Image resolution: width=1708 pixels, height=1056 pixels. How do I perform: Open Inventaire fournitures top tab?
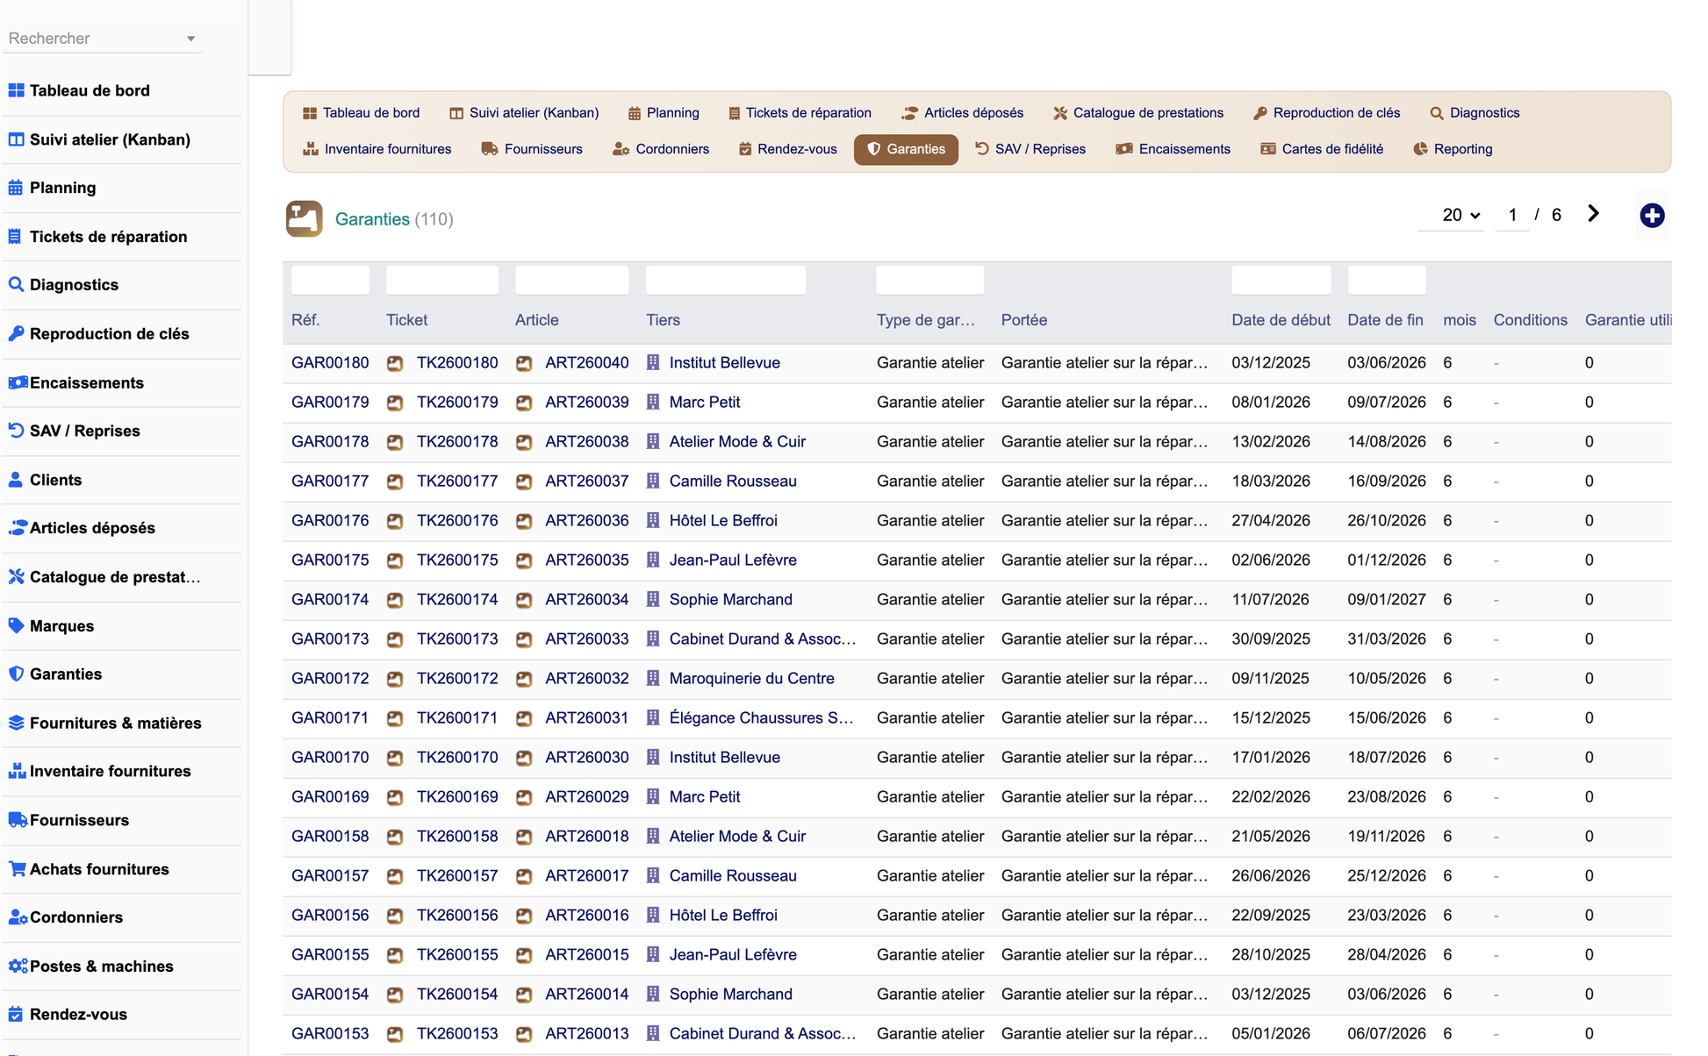pyautogui.click(x=377, y=149)
